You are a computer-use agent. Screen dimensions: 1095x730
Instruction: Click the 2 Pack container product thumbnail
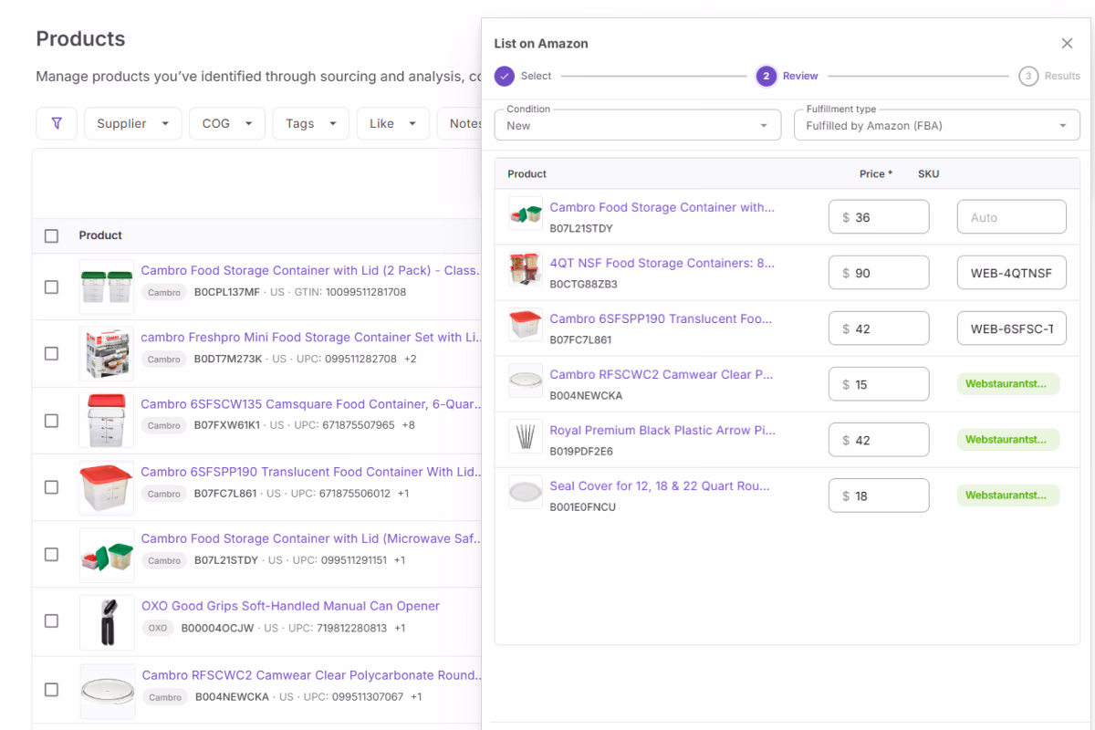point(107,287)
